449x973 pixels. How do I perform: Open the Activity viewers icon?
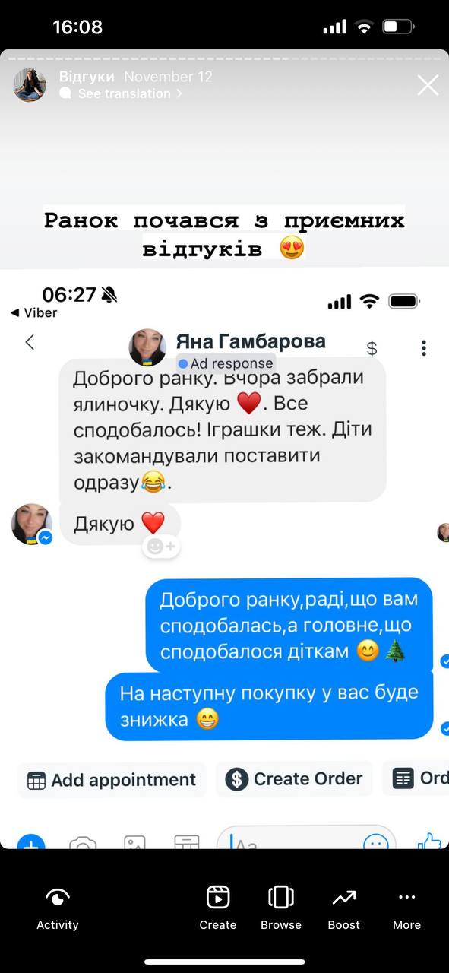[58, 898]
